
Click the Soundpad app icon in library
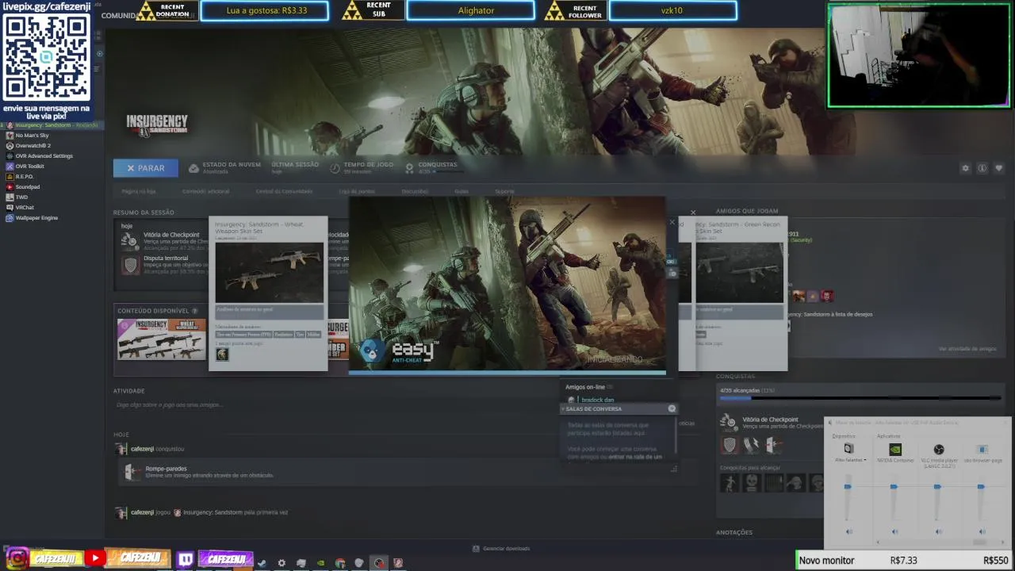(10, 187)
